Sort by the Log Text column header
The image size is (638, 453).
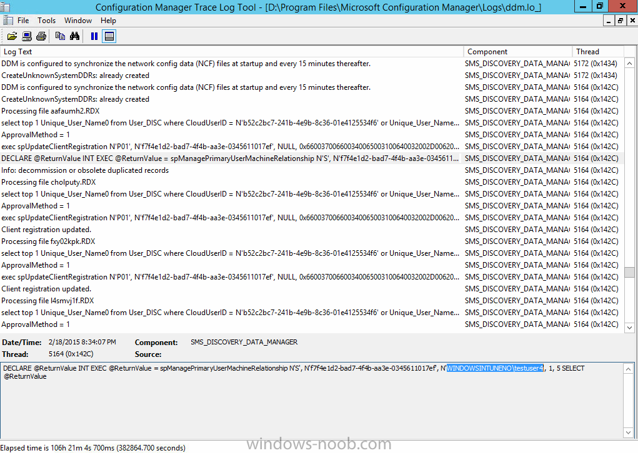click(232, 52)
